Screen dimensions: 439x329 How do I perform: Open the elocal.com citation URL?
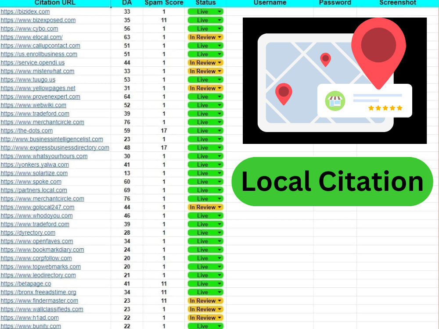32,37
